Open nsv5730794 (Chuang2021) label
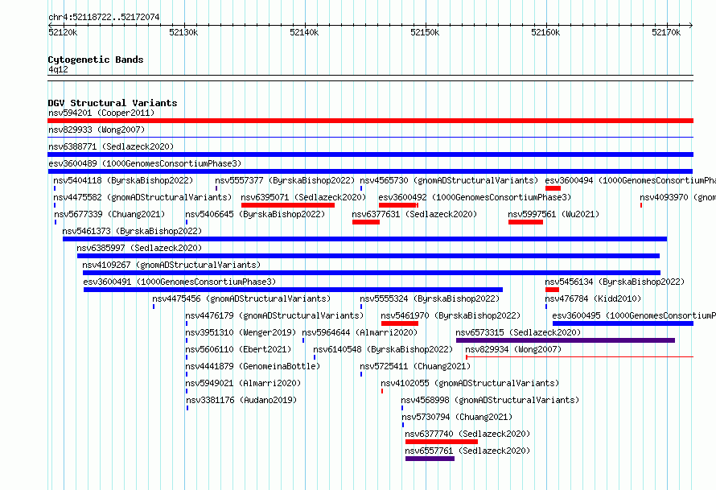 [x=457, y=417]
